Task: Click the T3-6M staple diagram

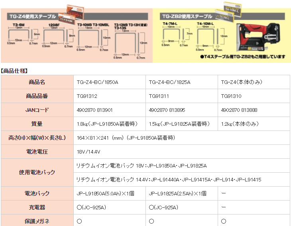Action: coord(24,34)
